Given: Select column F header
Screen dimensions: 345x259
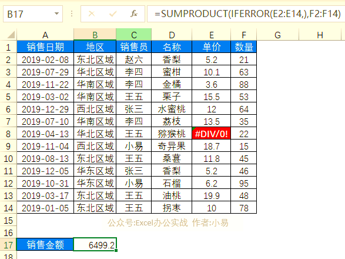Looking at the screenshot, I should pos(243,35).
